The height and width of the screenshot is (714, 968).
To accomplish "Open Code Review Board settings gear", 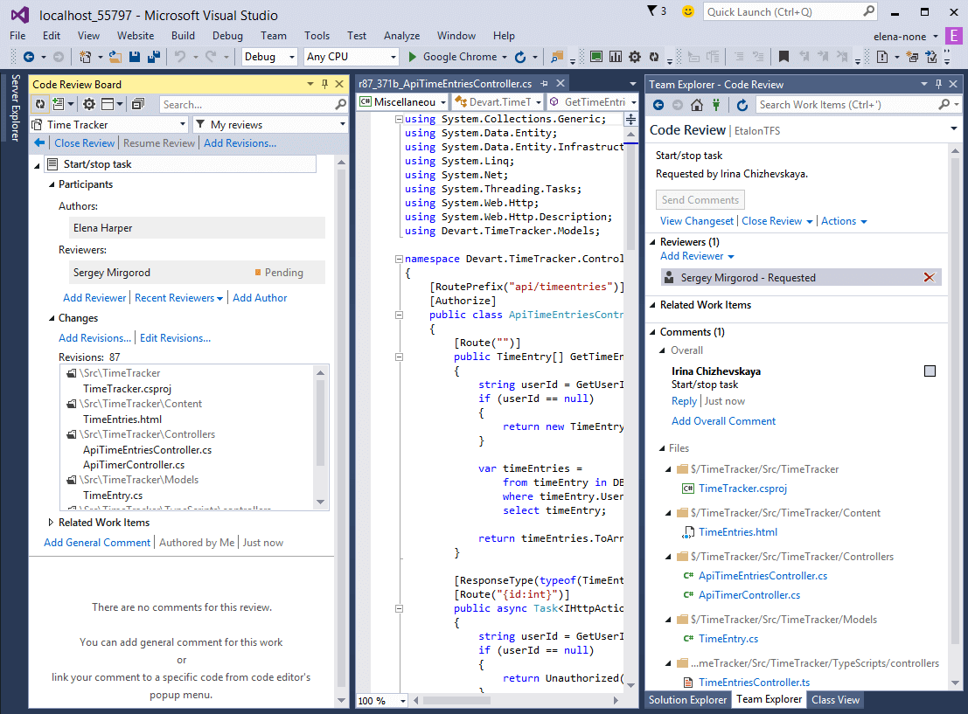I will point(88,104).
